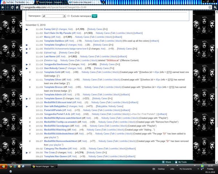This screenshot has width=218, height=174.
Task: Click the Share icon in footer bar
Action: pyautogui.click(x=166, y=162)
